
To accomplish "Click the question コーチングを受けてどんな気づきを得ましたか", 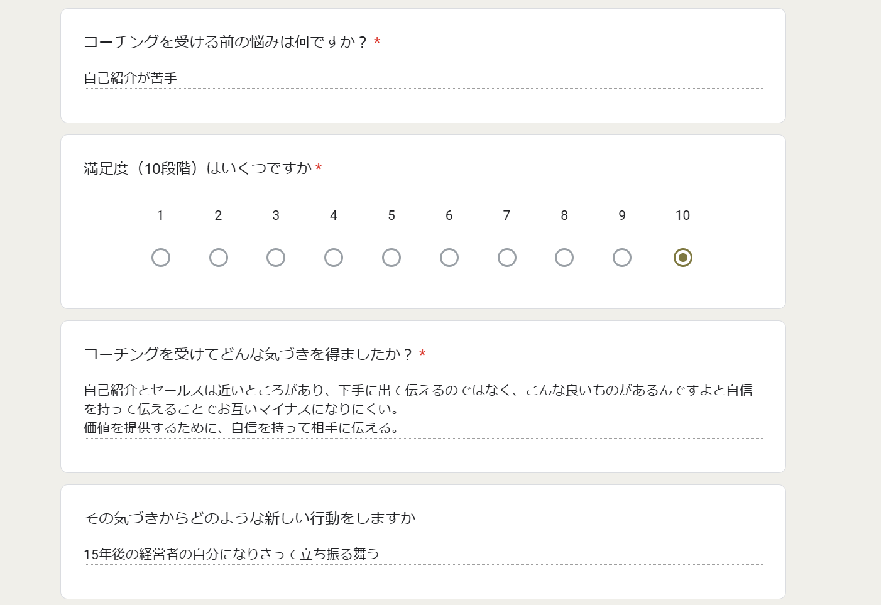I will tap(248, 354).
